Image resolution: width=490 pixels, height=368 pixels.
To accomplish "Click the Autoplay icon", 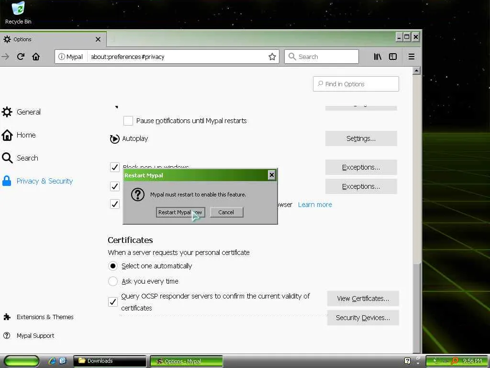I will click(x=115, y=138).
